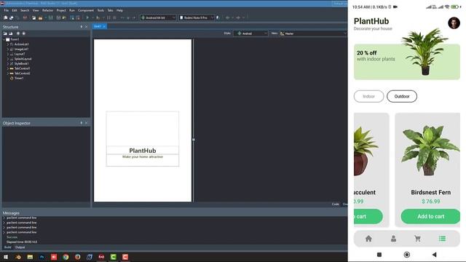Tap the Indoor filter button on phone
The image size is (466, 262).
[x=369, y=97]
